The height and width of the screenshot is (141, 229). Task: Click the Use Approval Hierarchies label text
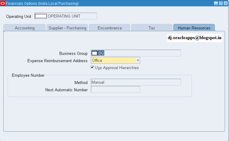pos(117,68)
